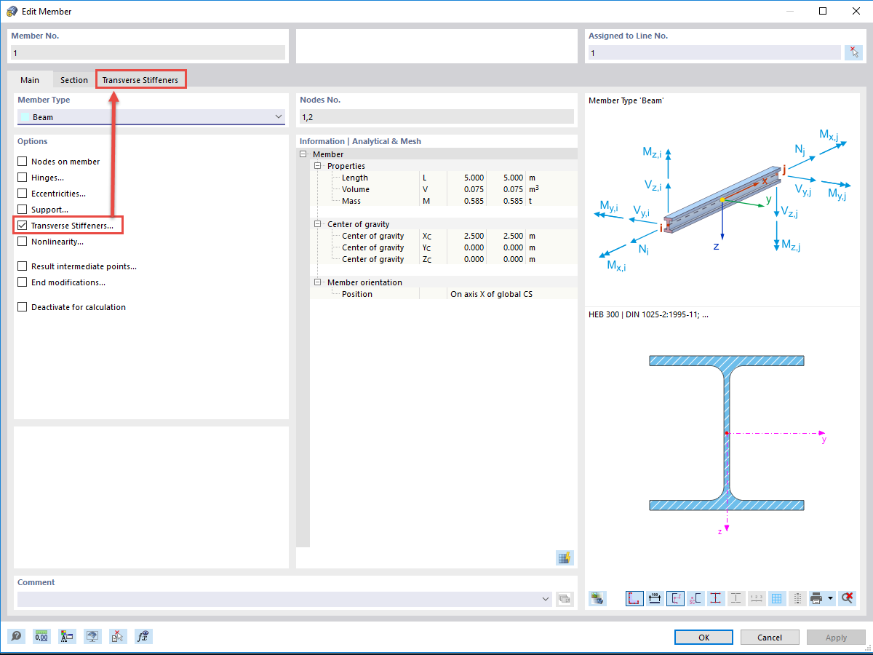This screenshot has width=873, height=655.
Task: Click the grayed I-section outline icon
Action: point(736,598)
